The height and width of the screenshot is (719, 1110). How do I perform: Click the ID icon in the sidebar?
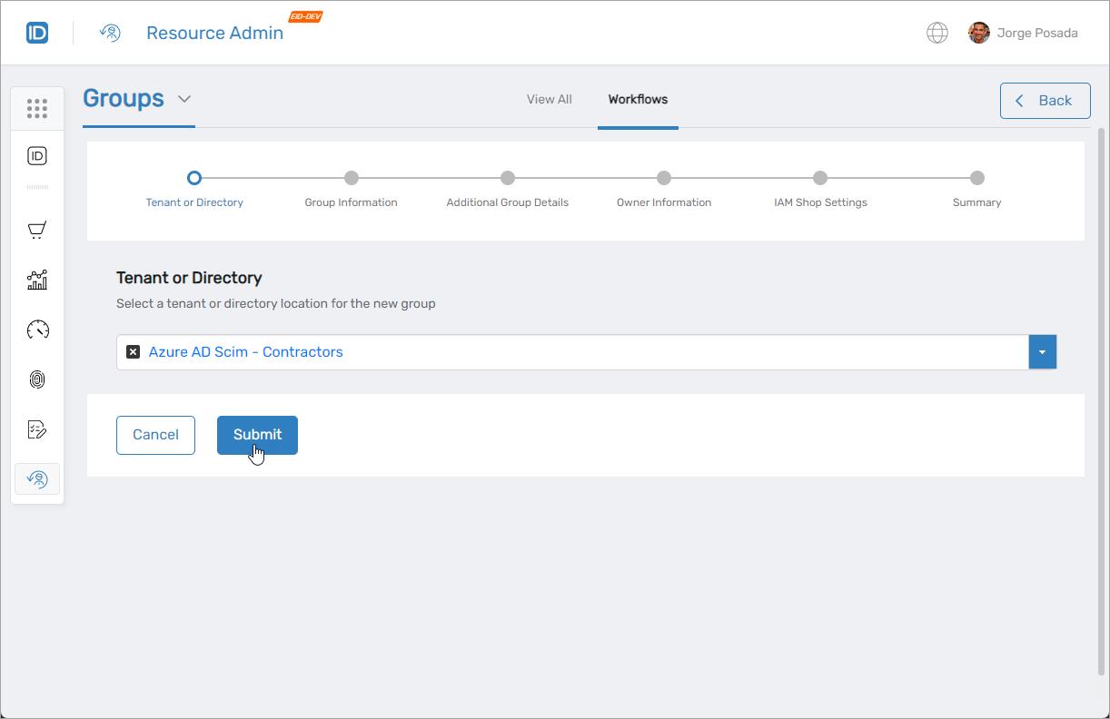[x=37, y=156]
